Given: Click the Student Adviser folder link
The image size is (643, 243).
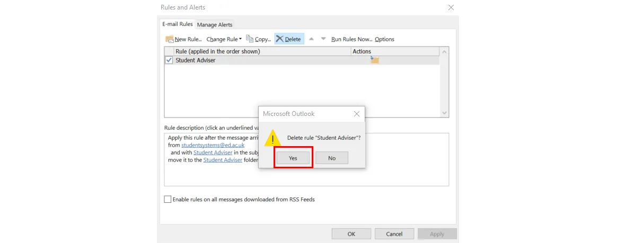Looking at the screenshot, I should pos(223,160).
